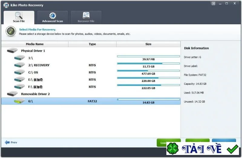Click the Advanced Scan gear icon
This screenshot has width=242, height=158.
tap(53, 16)
